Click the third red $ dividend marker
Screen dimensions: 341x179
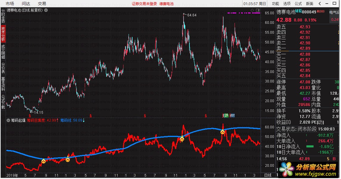pos(145,116)
